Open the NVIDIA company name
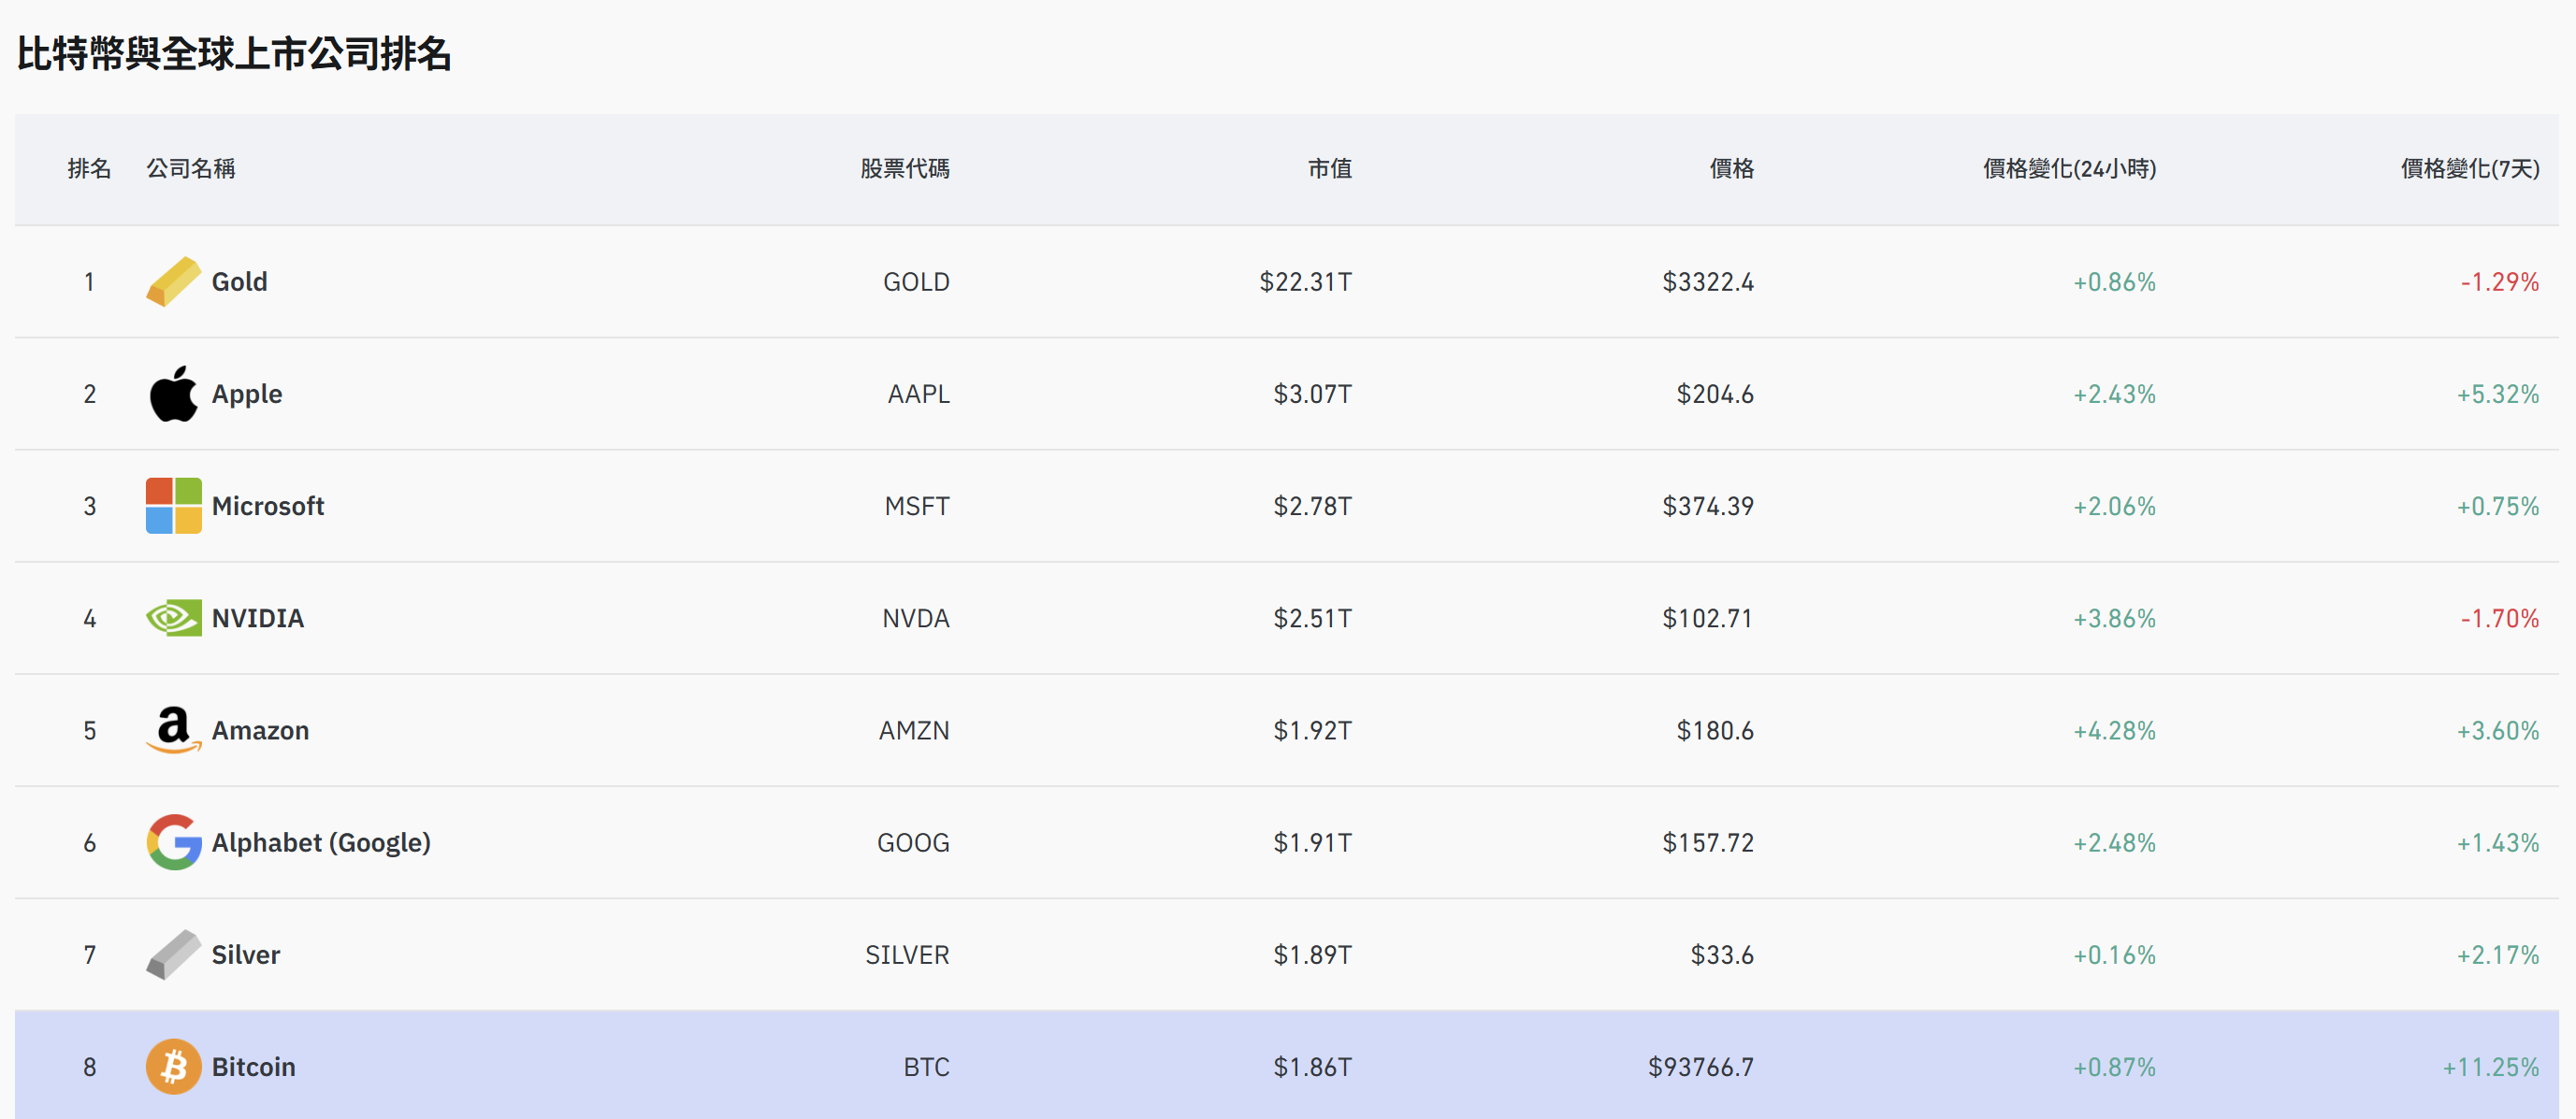 pyautogui.click(x=257, y=619)
